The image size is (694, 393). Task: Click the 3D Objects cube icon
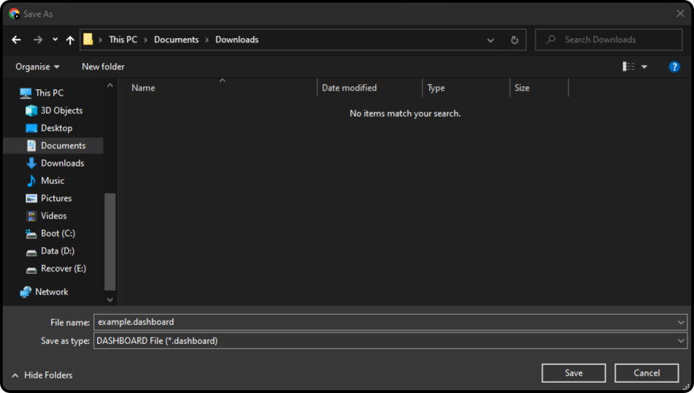(x=31, y=110)
